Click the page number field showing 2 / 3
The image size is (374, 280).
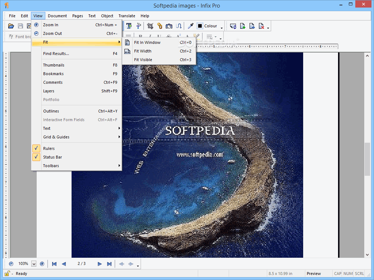click(82, 263)
